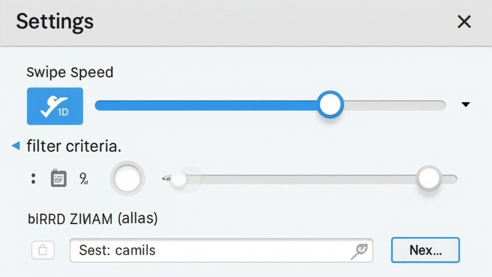The image size is (492, 277).
Task: Click the shopping bag icon beside the input
Action: pos(43,250)
